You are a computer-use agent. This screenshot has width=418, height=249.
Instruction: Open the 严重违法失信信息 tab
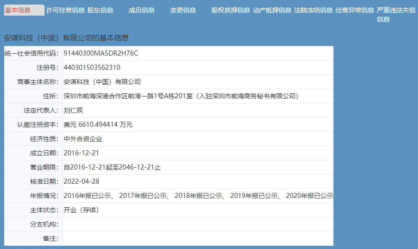coord(396,15)
